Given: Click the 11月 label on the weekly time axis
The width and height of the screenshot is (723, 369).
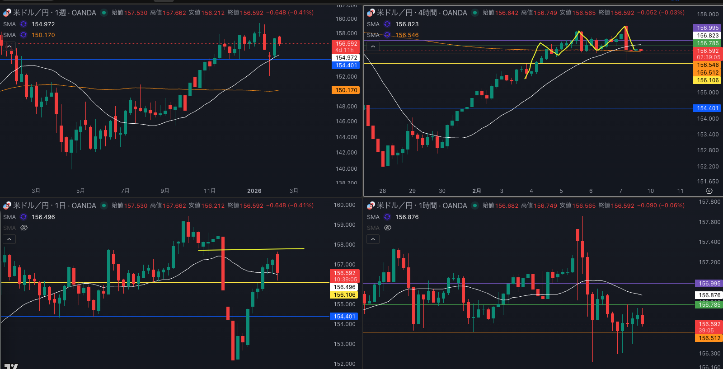Looking at the screenshot, I should pos(210,191).
